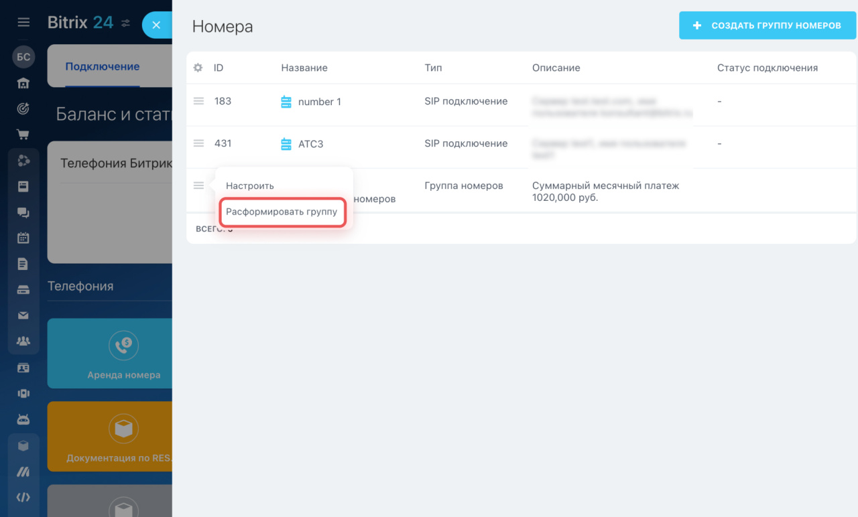858x517 pixels.
Task: Open row menu for number 1
Action: pyautogui.click(x=198, y=101)
